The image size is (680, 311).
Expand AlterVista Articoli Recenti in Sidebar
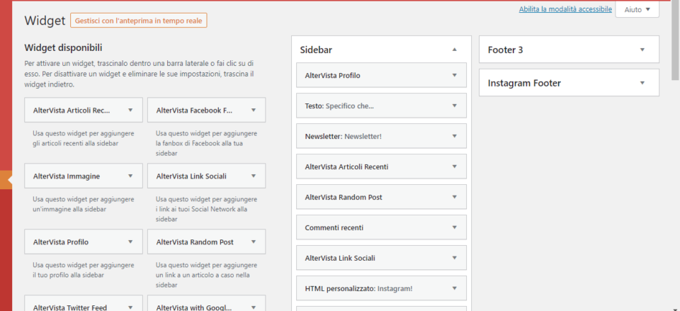pyautogui.click(x=454, y=166)
